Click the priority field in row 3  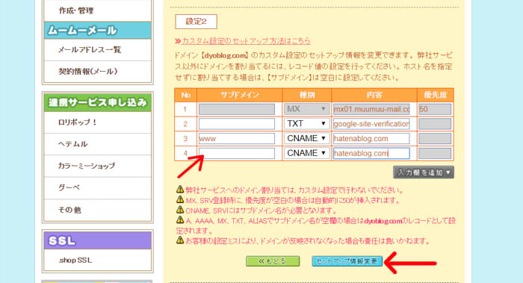click(435, 138)
